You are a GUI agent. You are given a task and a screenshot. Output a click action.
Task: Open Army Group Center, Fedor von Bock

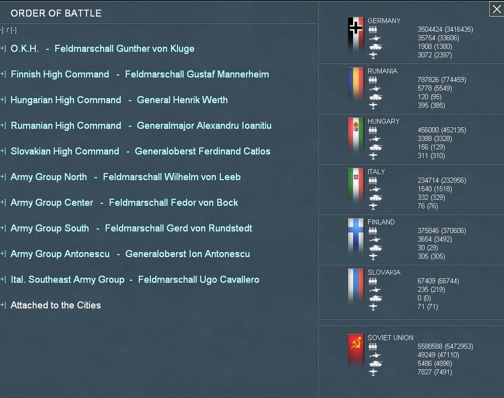click(x=124, y=203)
